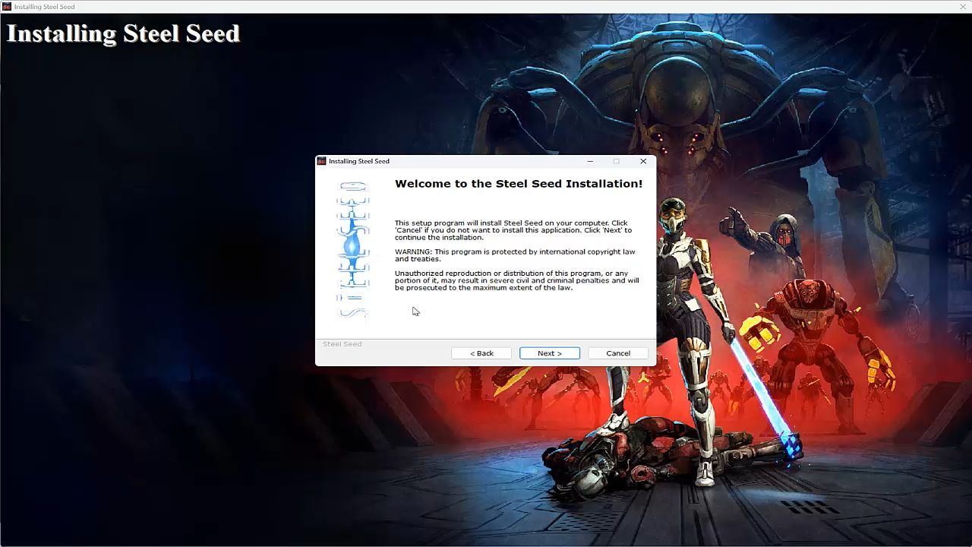This screenshot has width=972, height=547.
Task: Click the paragraph starting 'This setup program will install'
Action: [x=513, y=230]
